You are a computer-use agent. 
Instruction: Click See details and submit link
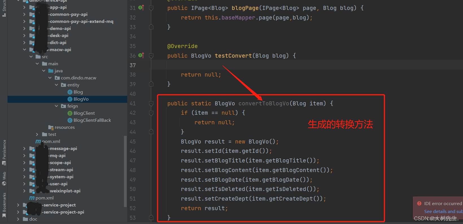tap(443, 211)
